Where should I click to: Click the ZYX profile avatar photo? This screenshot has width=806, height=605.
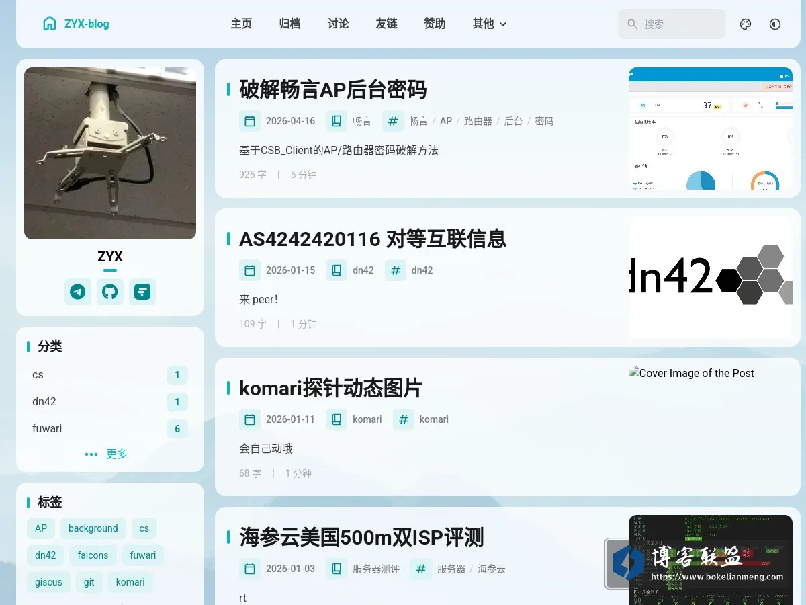[110, 153]
